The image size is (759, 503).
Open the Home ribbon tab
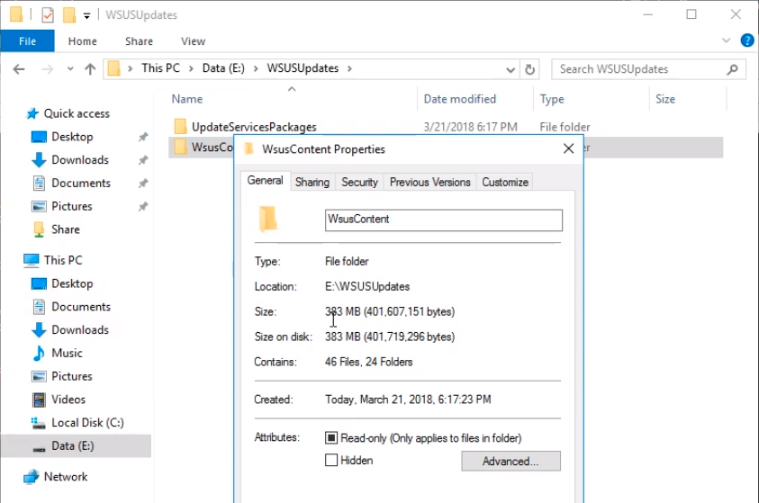pyautogui.click(x=82, y=41)
